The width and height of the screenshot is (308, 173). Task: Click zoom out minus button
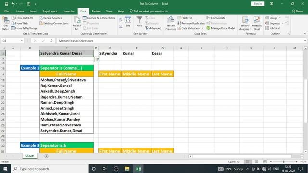271,161
